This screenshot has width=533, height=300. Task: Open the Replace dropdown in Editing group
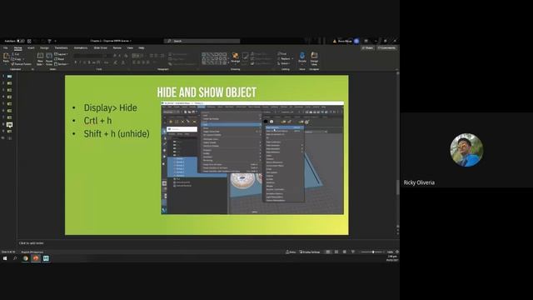(x=286, y=58)
